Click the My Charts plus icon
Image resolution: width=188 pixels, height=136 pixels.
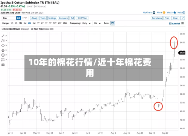point(154,12)
